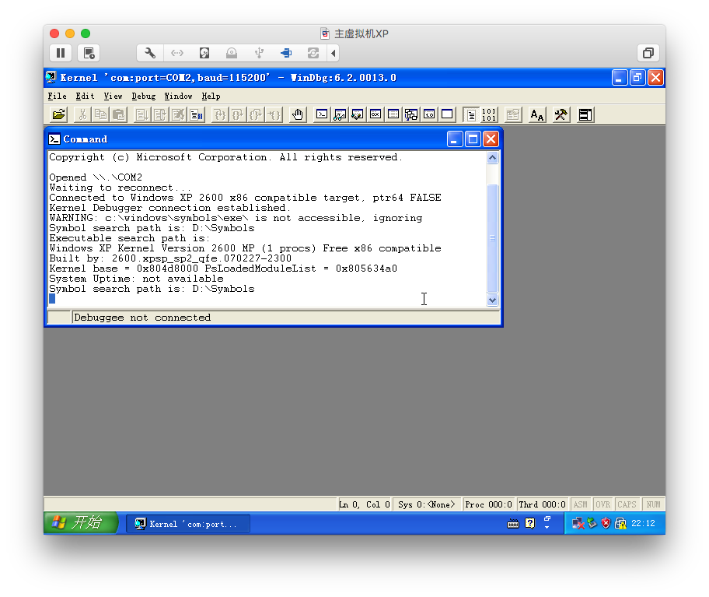Screen dimensions: 709x597
Task: Click the hard disk device icon
Action: 204,54
